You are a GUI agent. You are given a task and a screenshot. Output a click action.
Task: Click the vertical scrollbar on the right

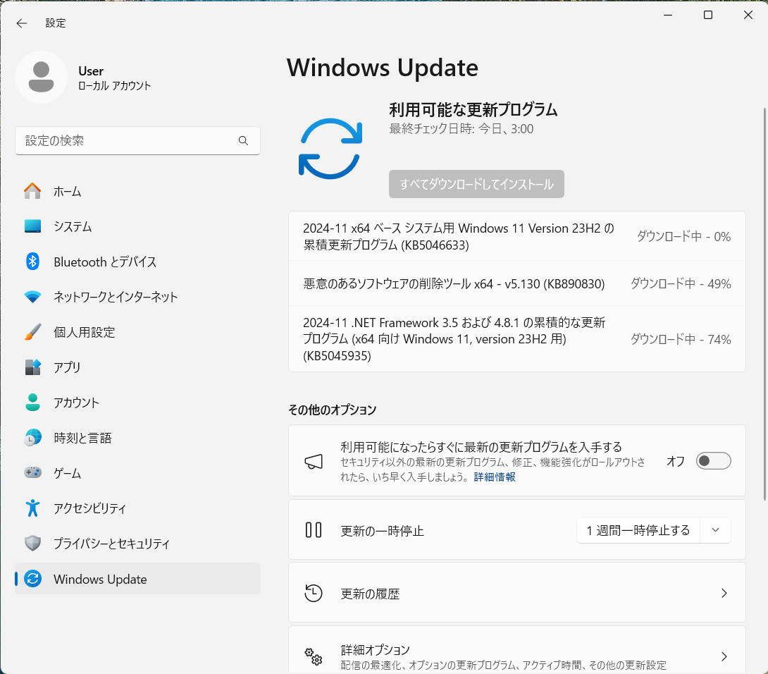[764, 304]
